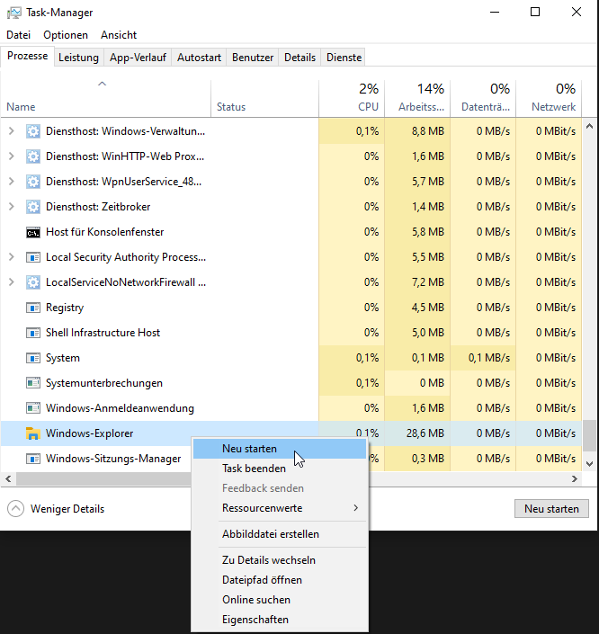Click the Shell Infrastructure Host icon

(x=33, y=333)
